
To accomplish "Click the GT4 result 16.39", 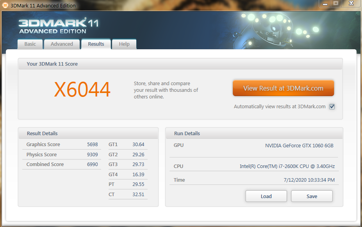I will [138, 175].
